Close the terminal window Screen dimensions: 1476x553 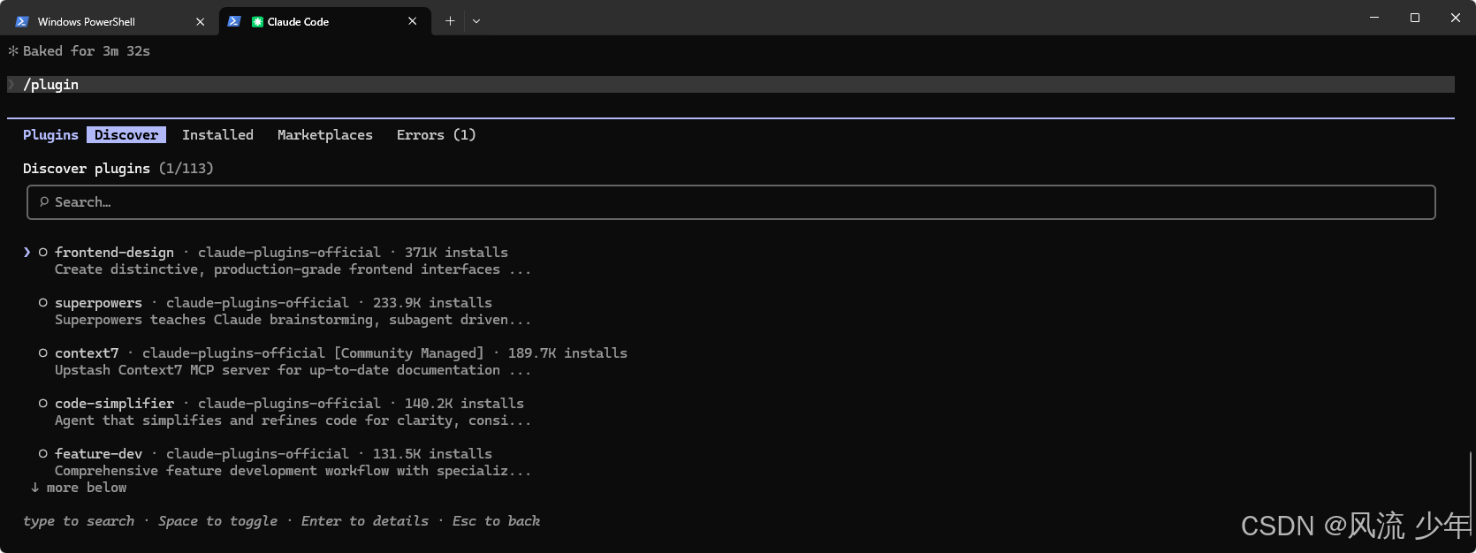(x=1456, y=18)
